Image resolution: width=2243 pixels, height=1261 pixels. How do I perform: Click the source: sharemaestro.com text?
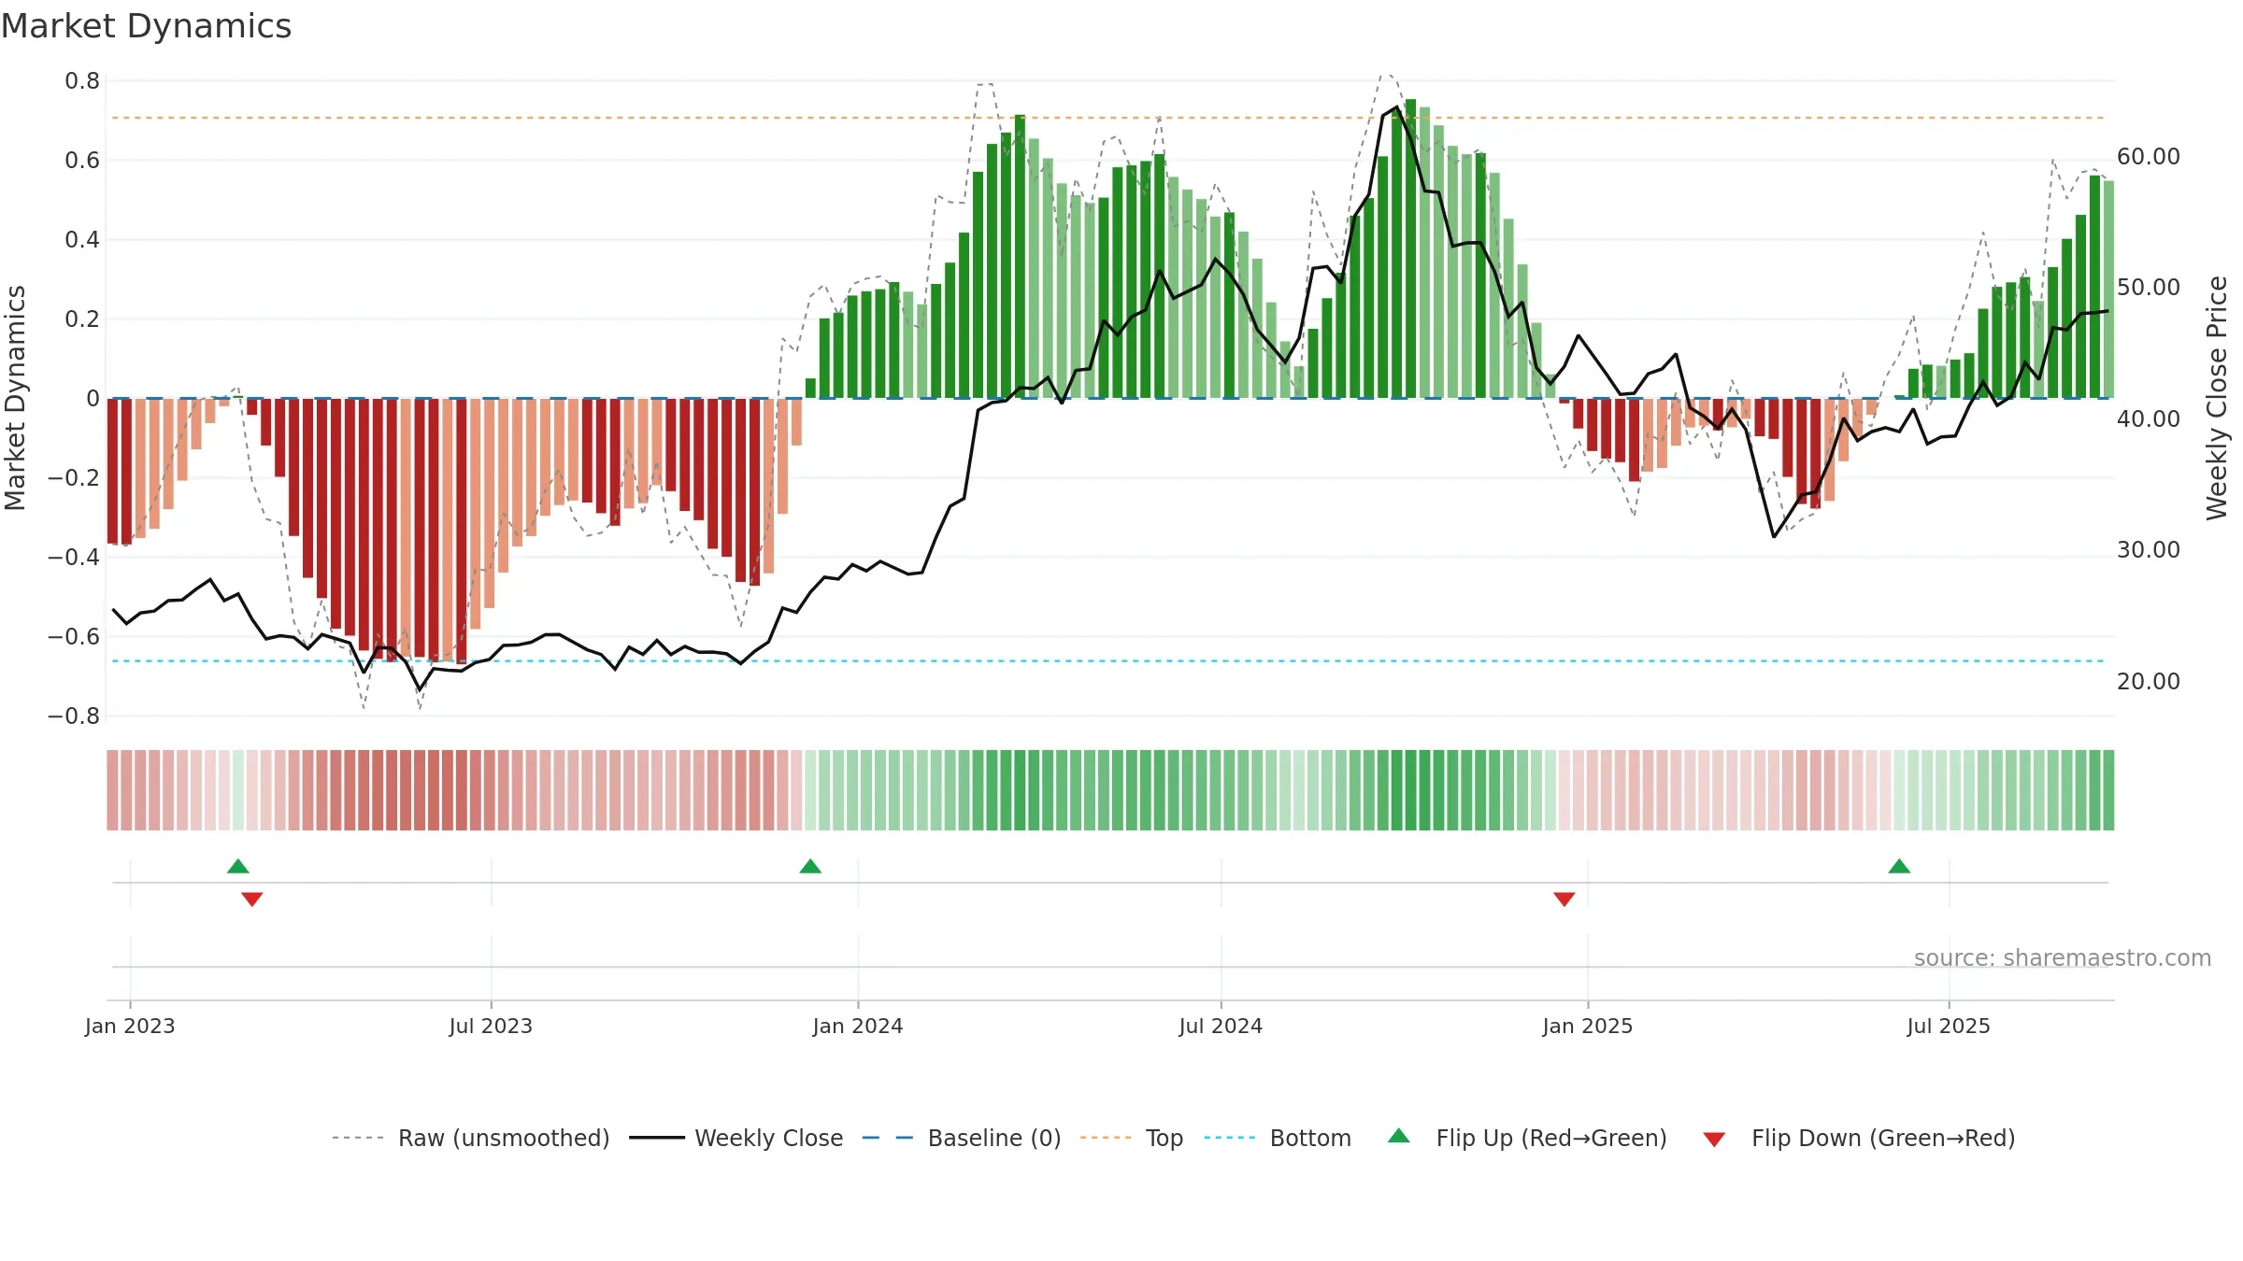click(x=2063, y=957)
